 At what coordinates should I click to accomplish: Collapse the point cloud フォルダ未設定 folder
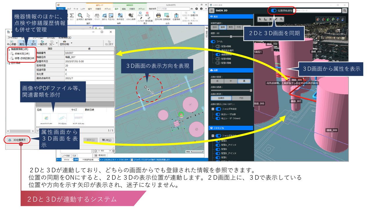[x=213, y=109]
